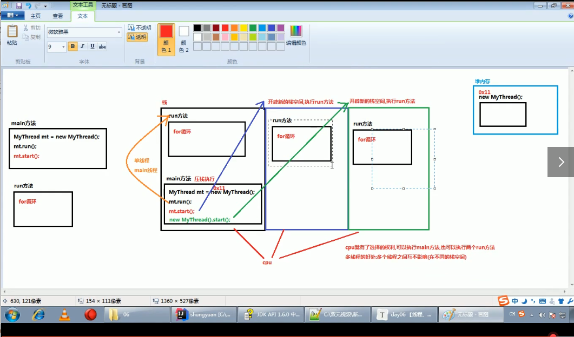Show hidden tray icons arrow
The height and width of the screenshot is (337, 574).
click(x=532, y=315)
